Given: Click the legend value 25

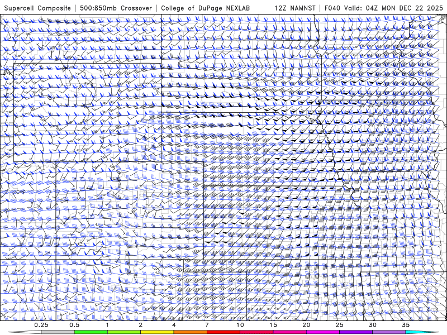Looking at the screenshot, I should pyautogui.click(x=339, y=325).
